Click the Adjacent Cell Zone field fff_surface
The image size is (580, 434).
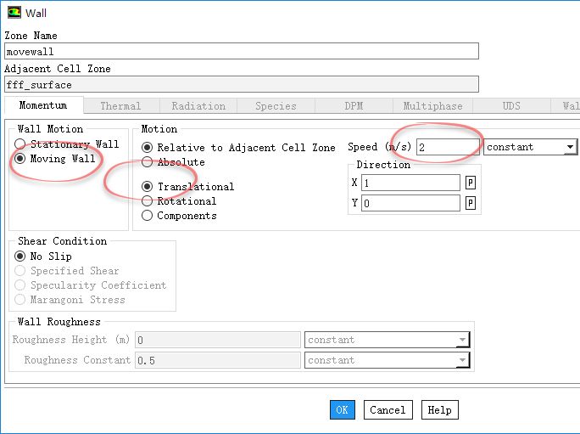tap(242, 84)
